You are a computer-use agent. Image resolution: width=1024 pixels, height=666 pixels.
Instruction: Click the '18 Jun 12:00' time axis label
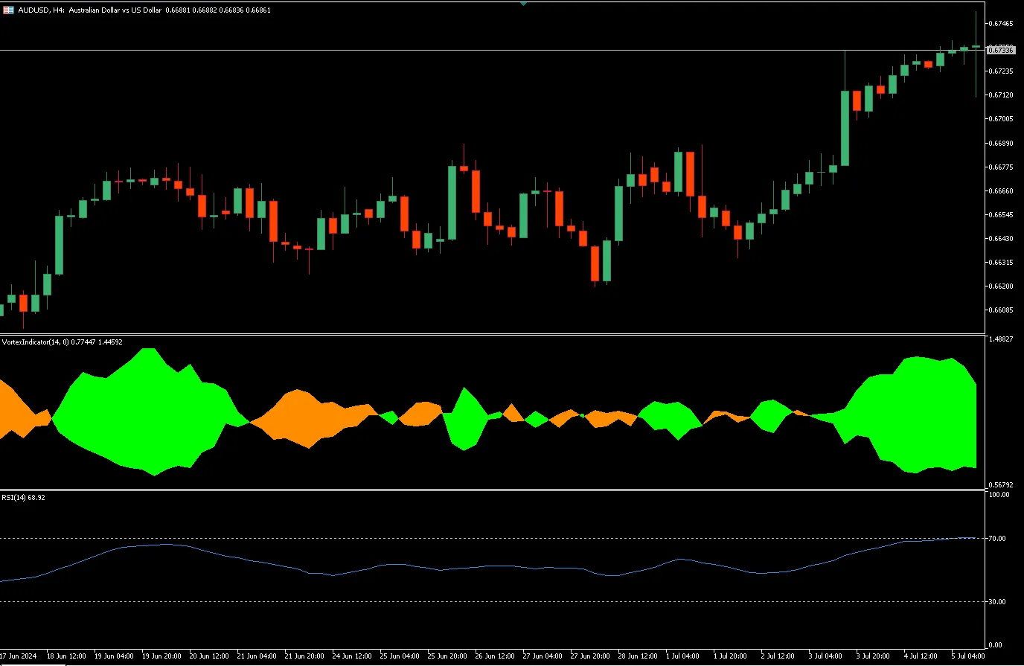(65, 656)
